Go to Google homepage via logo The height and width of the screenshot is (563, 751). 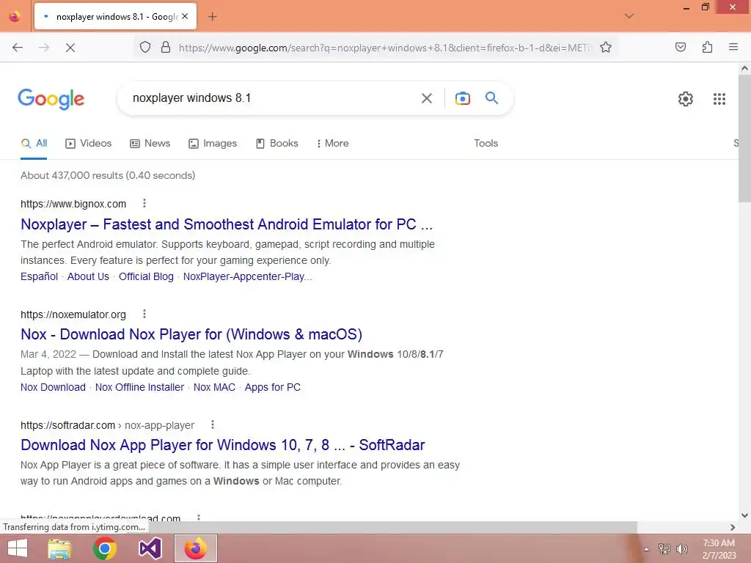pyautogui.click(x=51, y=99)
